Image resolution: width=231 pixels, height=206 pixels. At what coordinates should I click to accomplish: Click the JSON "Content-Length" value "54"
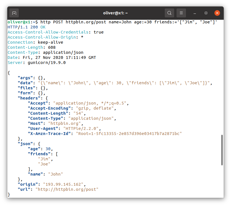78,113
